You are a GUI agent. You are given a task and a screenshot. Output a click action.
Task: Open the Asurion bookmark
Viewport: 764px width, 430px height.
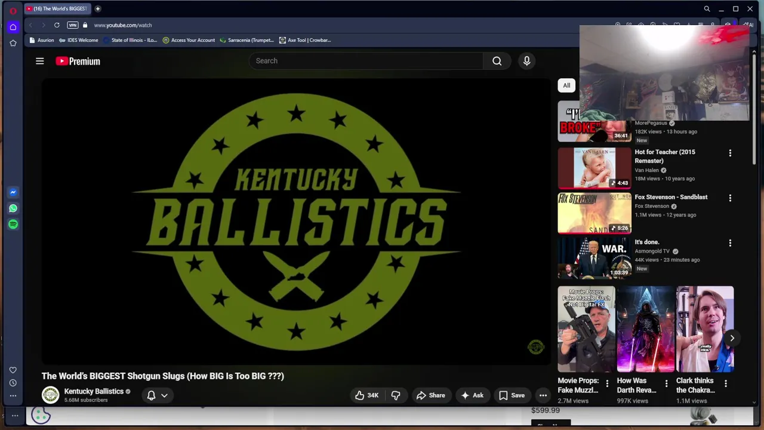(x=42, y=40)
